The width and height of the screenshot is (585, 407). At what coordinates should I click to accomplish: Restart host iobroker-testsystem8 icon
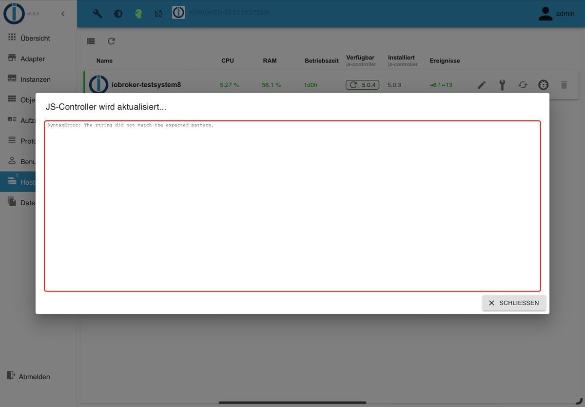coord(523,85)
